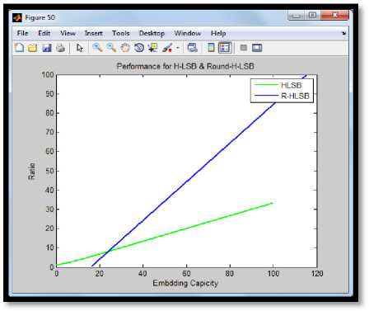The image size is (369, 311).
Task: Save the figure using the floppy disk icon
Action: click(47, 48)
